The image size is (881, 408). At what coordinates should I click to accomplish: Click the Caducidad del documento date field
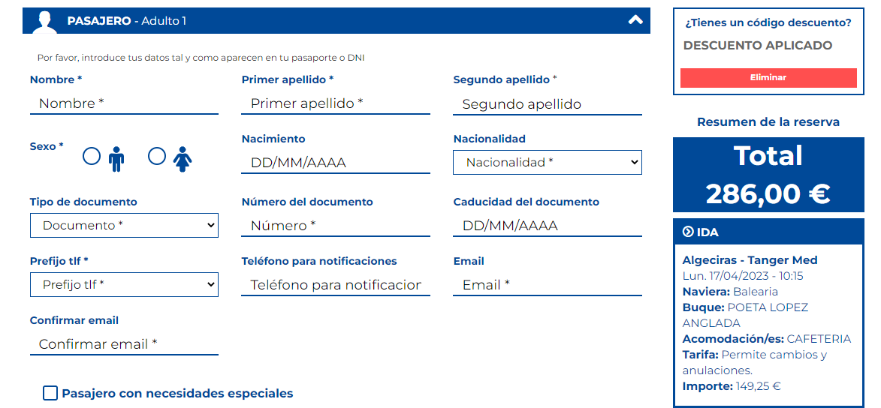point(548,226)
